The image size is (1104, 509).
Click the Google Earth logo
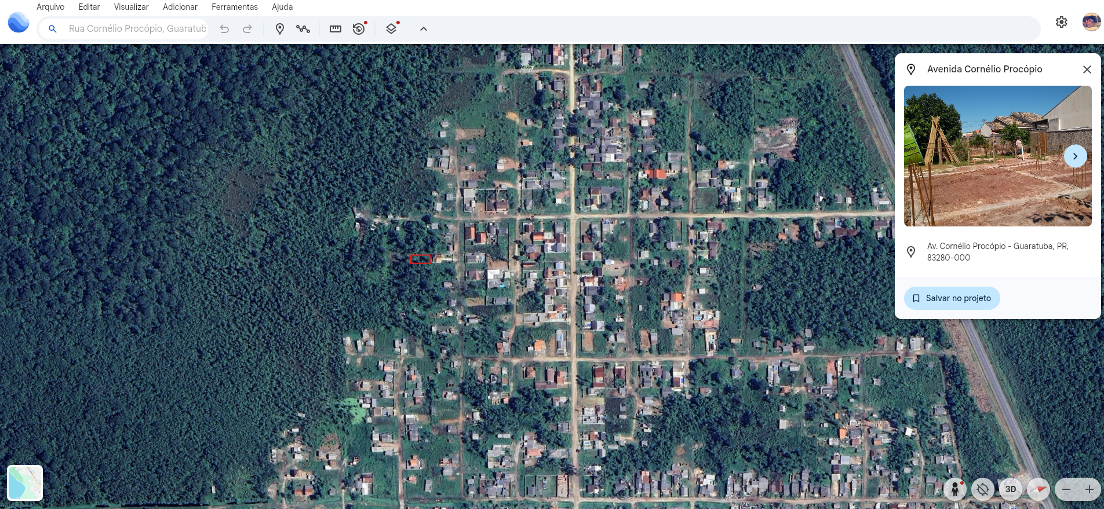coord(19,23)
